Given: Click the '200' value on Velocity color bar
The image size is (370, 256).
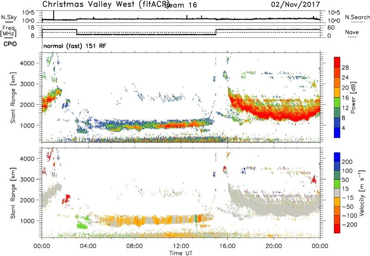Looking at the screenshot, I should (x=347, y=162).
